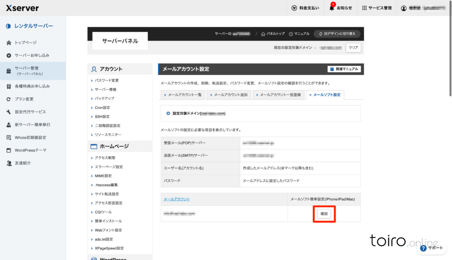
Task: Select the 設定対象ドメイン radio button
Action: coord(168,113)
